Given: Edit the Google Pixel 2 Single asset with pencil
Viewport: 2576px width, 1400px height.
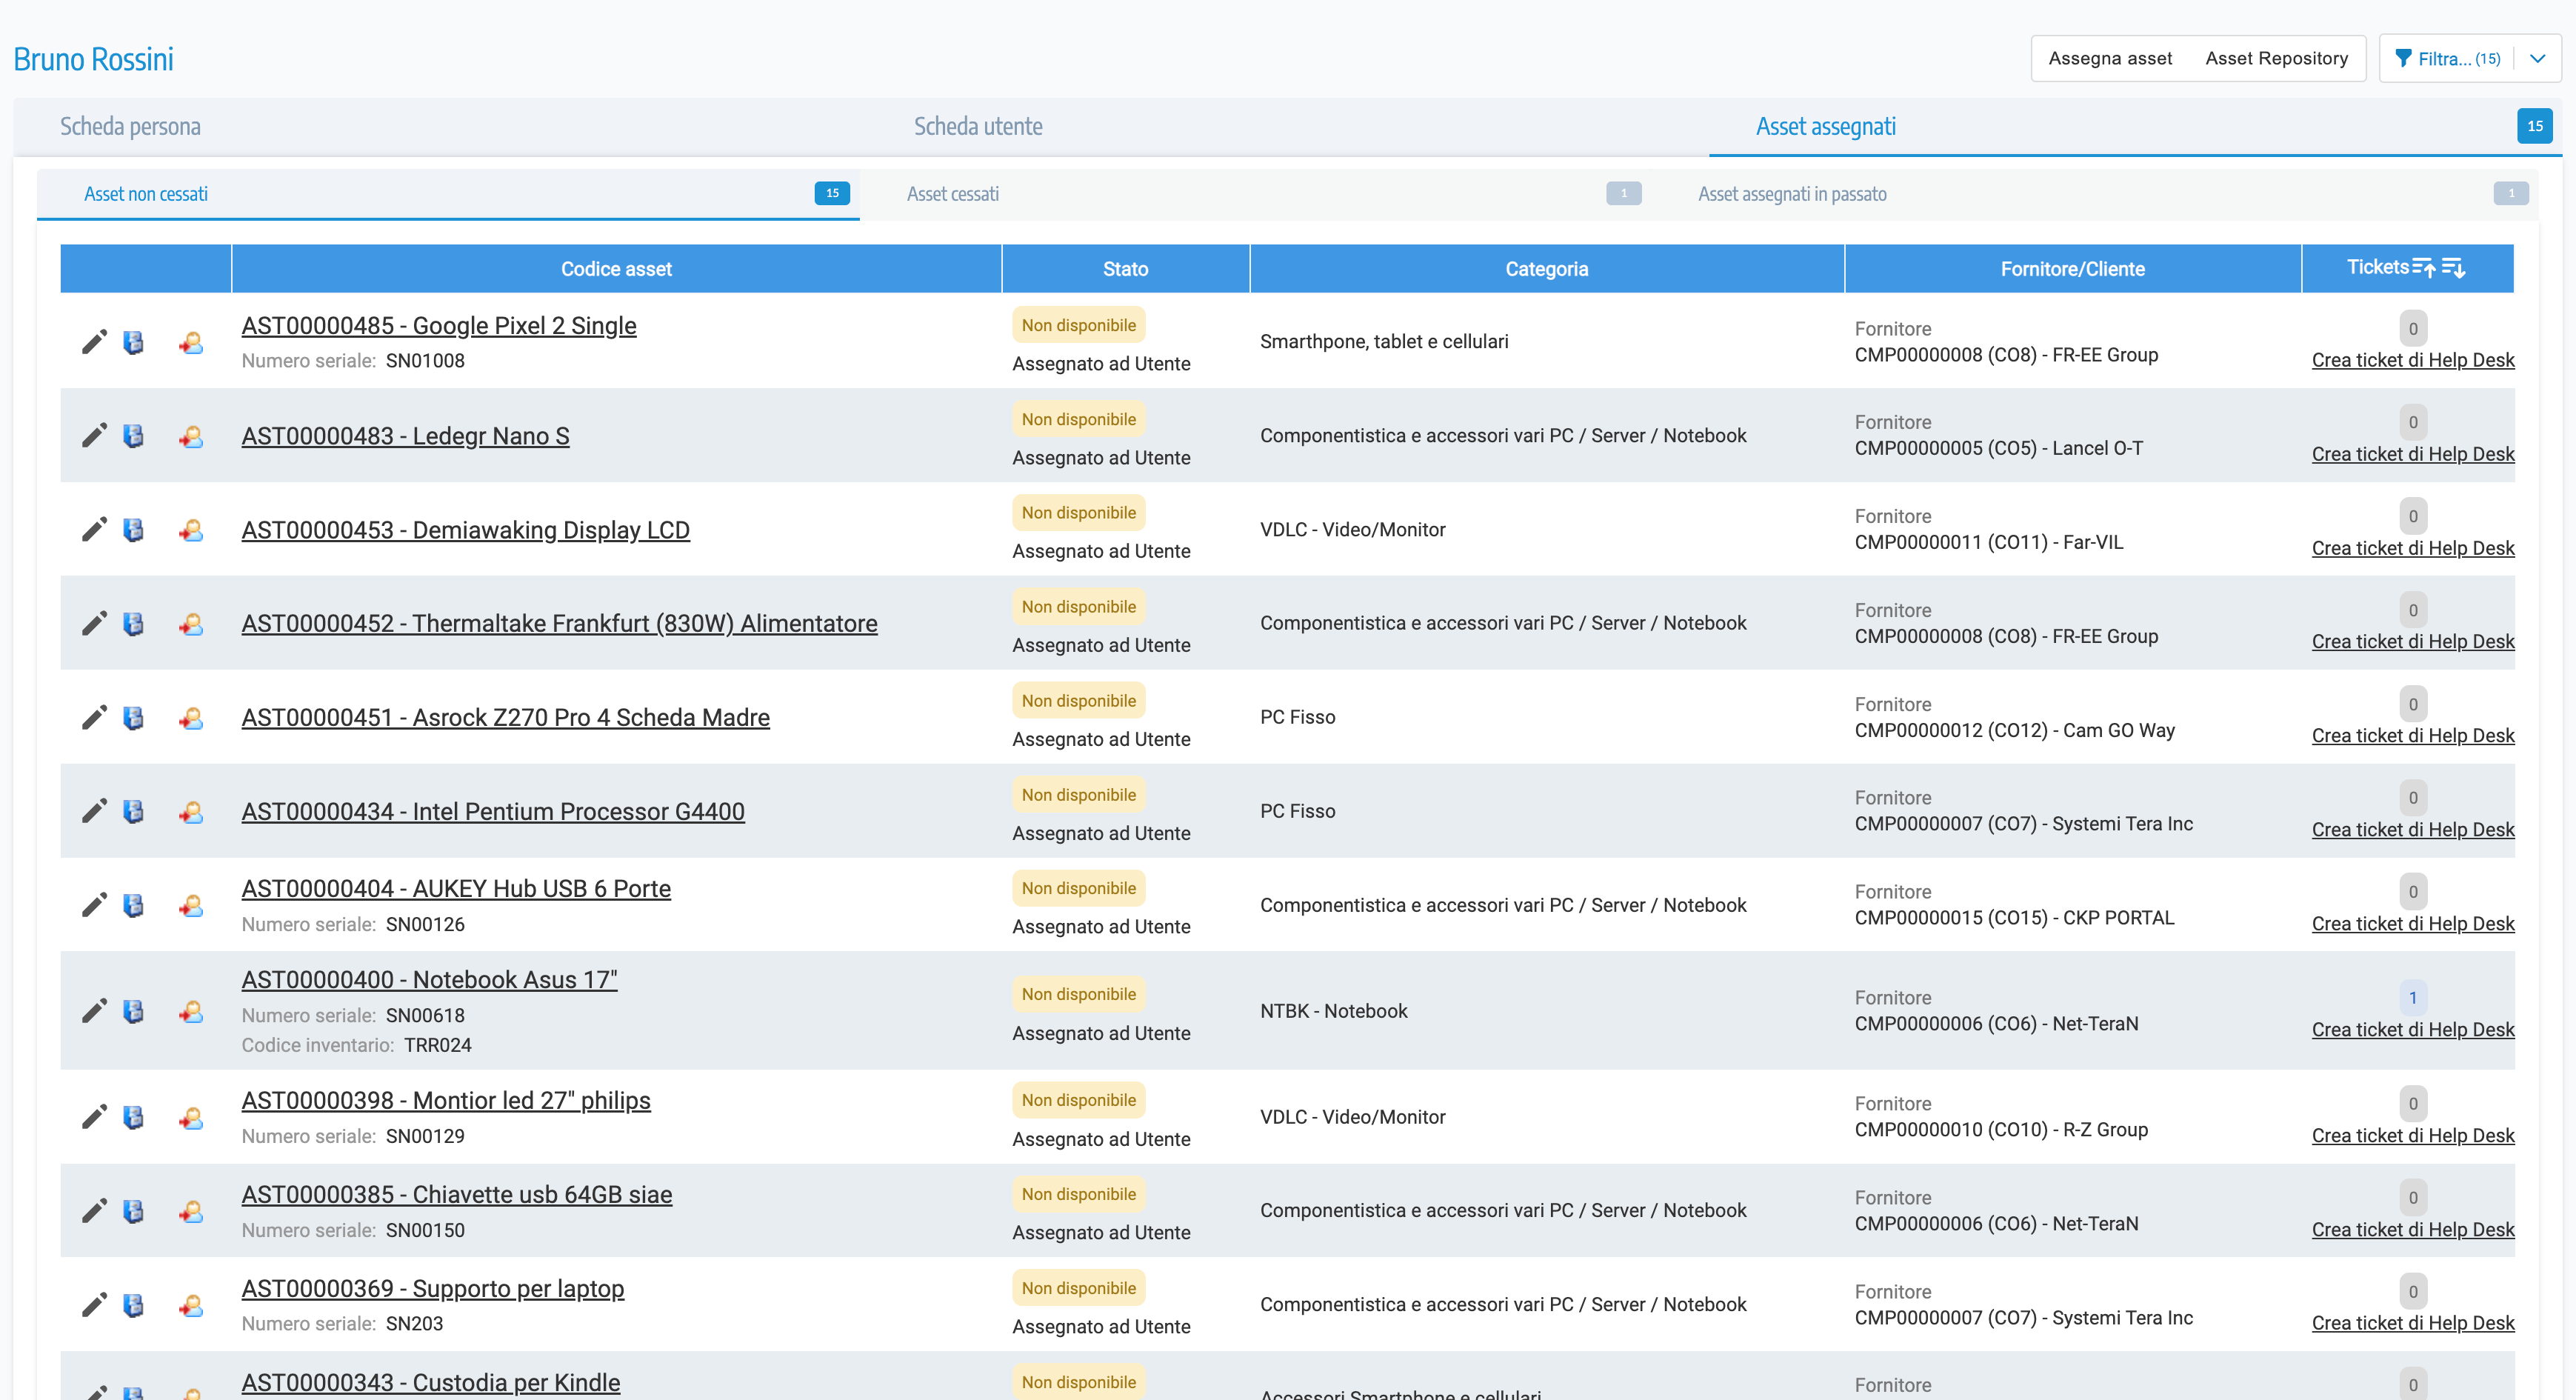Looking at the screenshot, I should click(94, 342).
